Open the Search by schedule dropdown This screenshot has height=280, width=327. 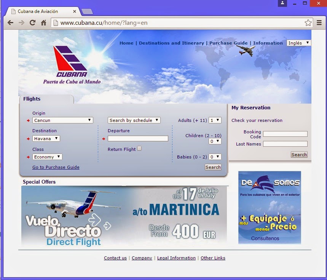(134, 120)
